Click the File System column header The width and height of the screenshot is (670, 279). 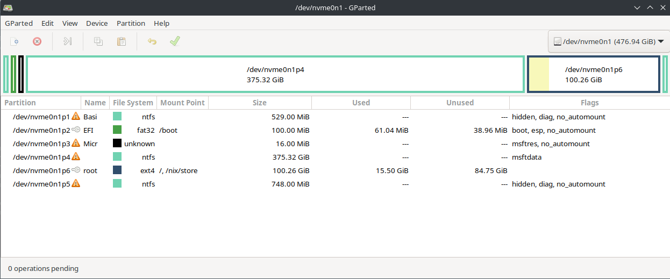pyautogui.click(x=133, y=103)
